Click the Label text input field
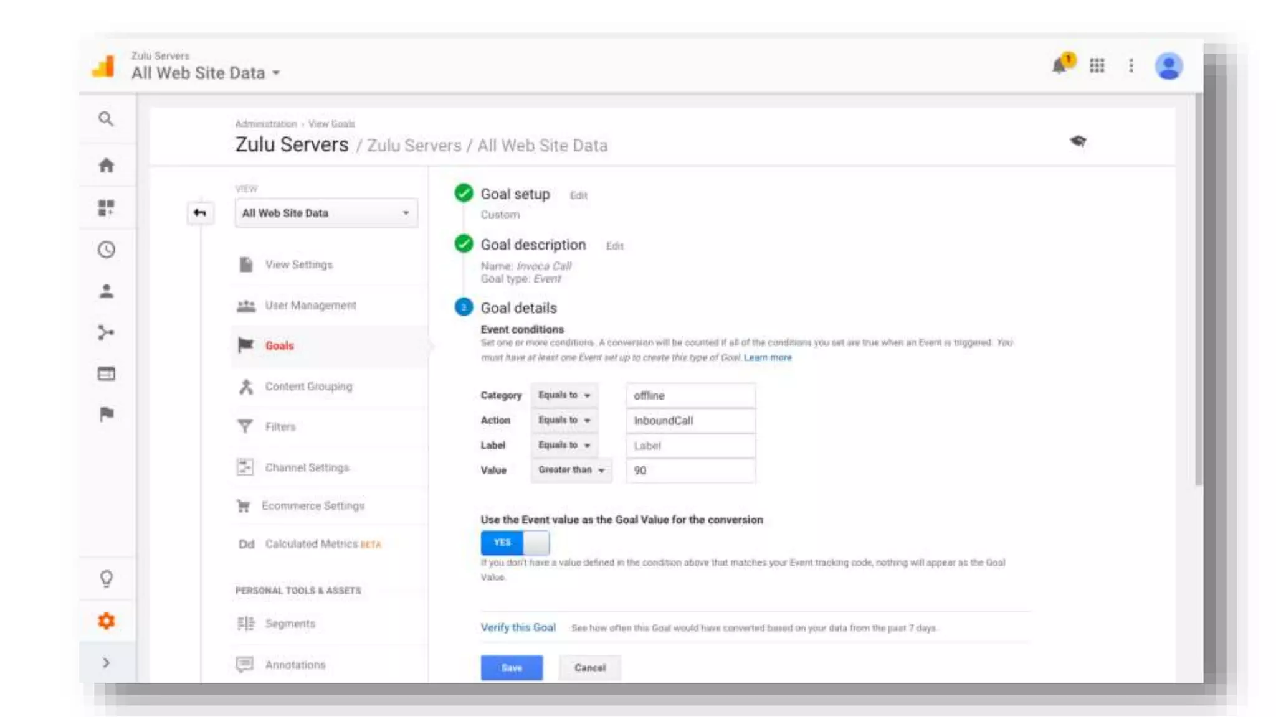 coord(690,446)
